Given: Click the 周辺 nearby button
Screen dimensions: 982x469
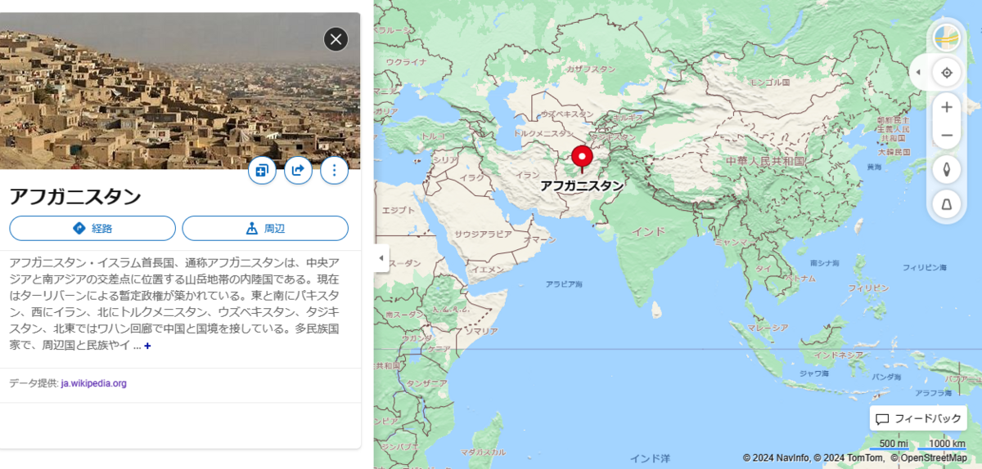Looking at the screenshot, I should coord(265,228).
